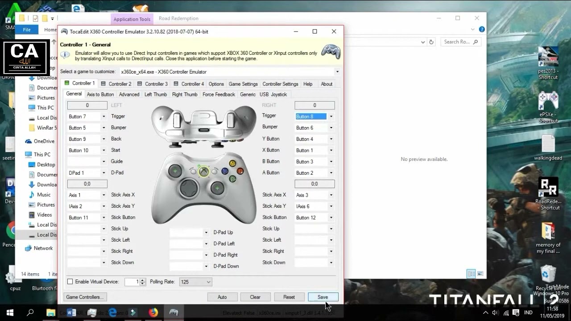Screen dimensions: 571x321
Task: Click the blue info icon beside the emulator description
Action: pos(65,55)
